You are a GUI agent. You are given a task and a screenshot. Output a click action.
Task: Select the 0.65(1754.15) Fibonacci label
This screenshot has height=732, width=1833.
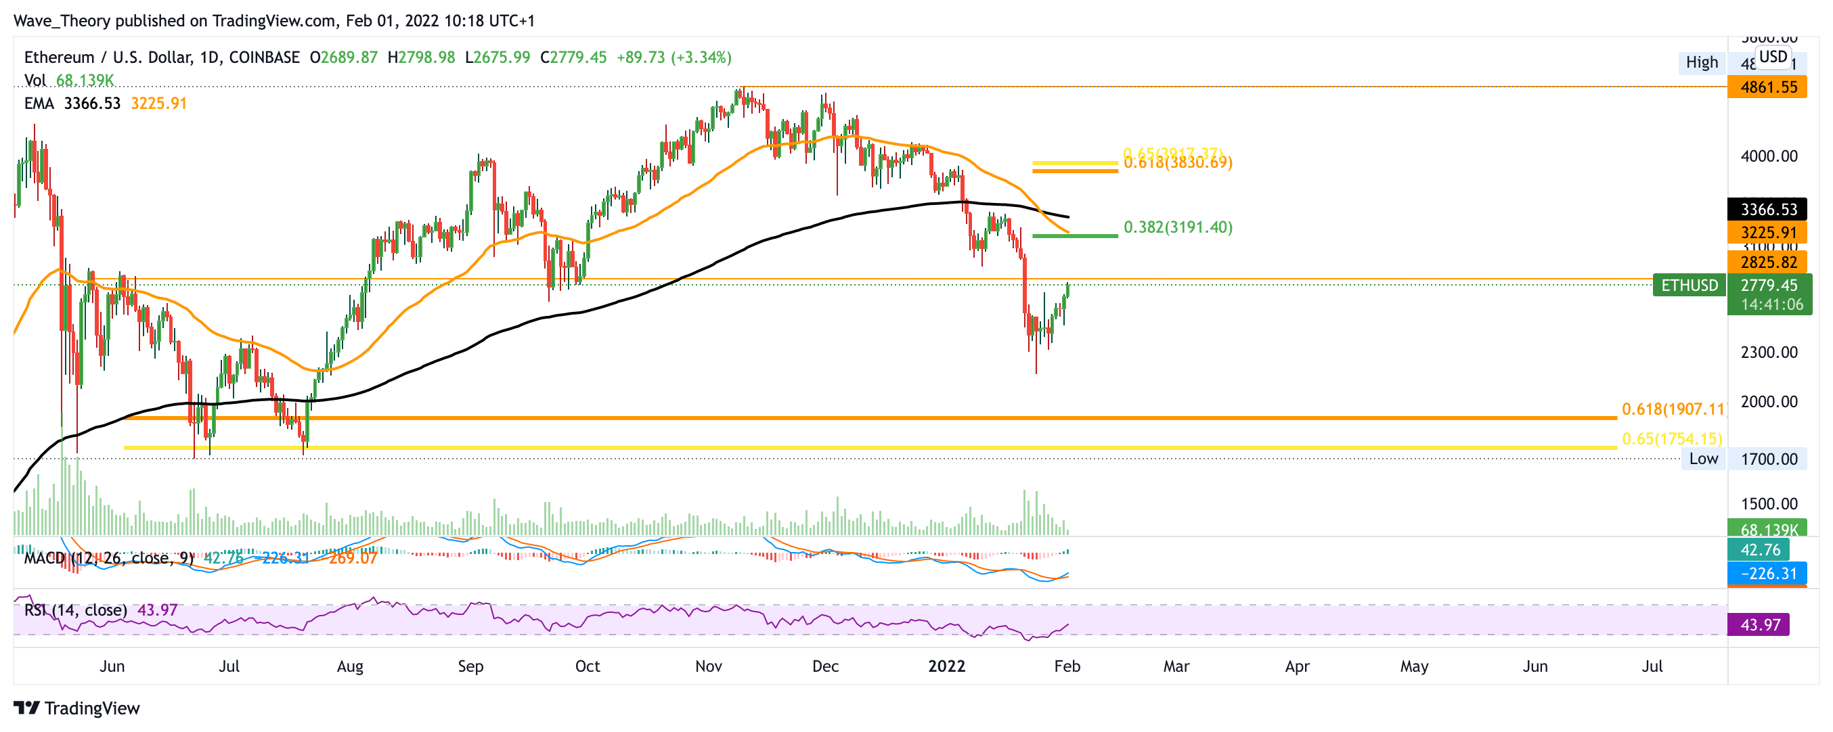(x=1671, y=439)
